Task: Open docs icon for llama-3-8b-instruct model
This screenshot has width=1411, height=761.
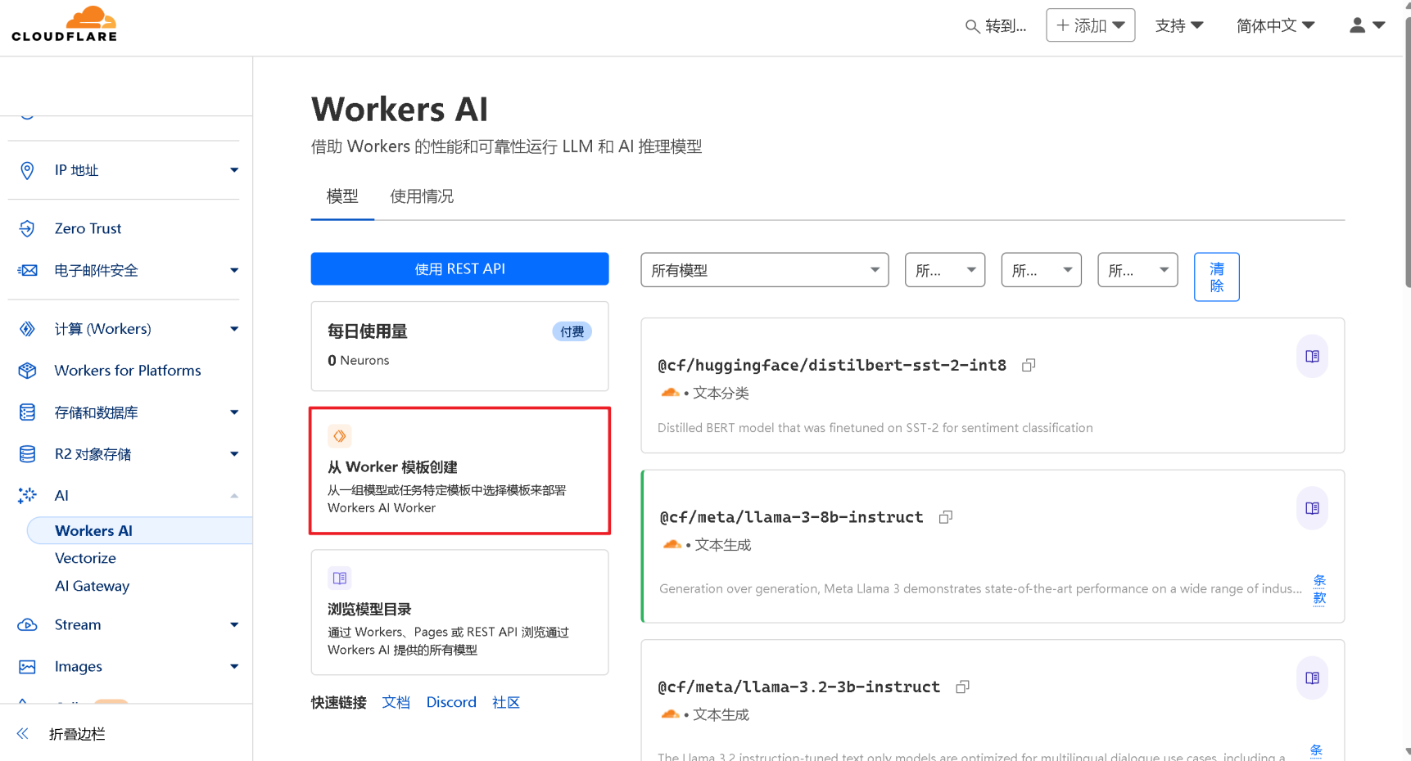Action: click(x=1312, y=508)
